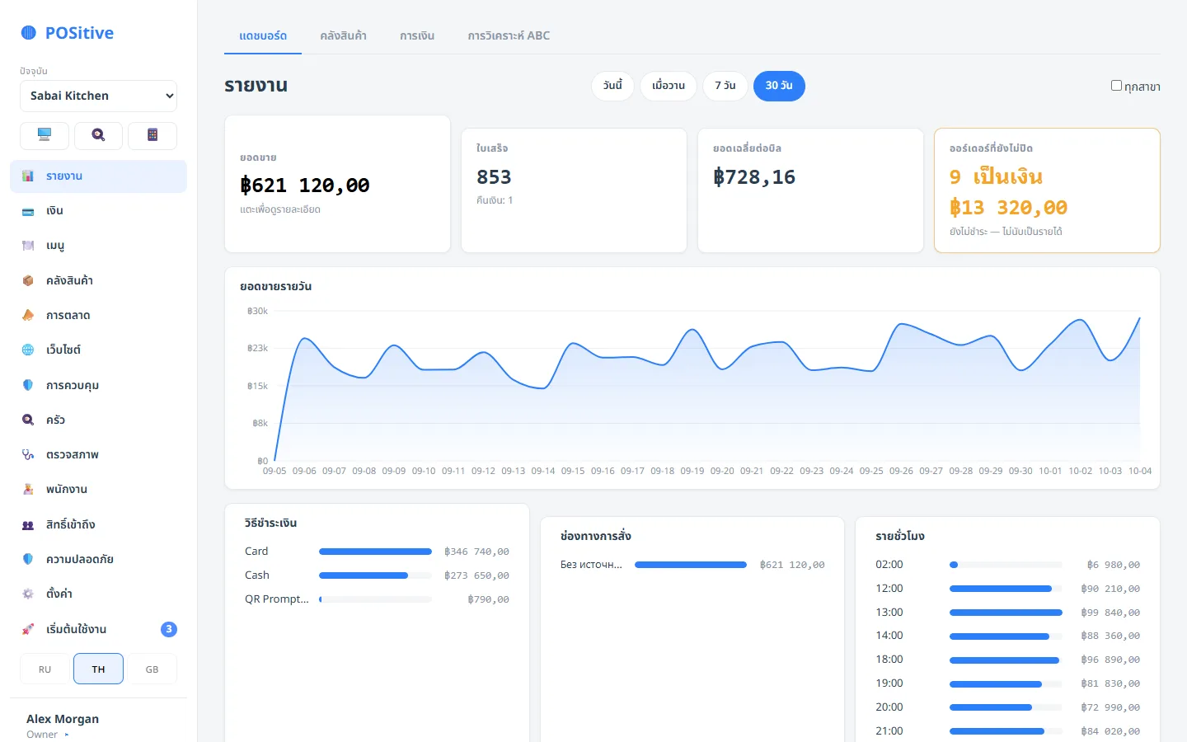Click the rocket icon beside เริ่มต้นใช้งาน
This screenshot has width=1187, height=742.
28,629
